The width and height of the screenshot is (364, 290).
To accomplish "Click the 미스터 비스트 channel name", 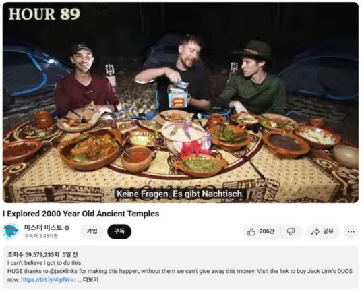I will [x=43, y=228].
